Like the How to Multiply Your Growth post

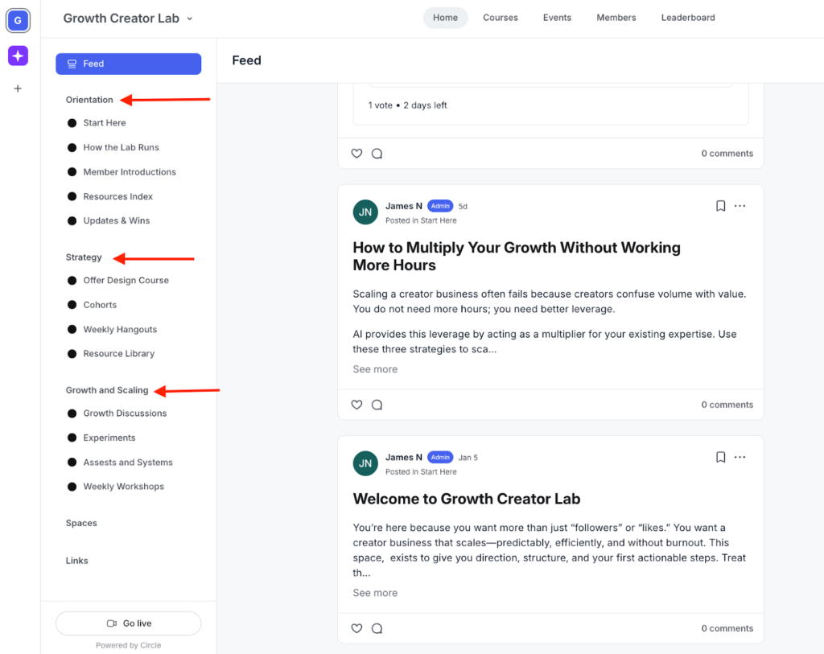pyautogui.click(x=356, y=405)
